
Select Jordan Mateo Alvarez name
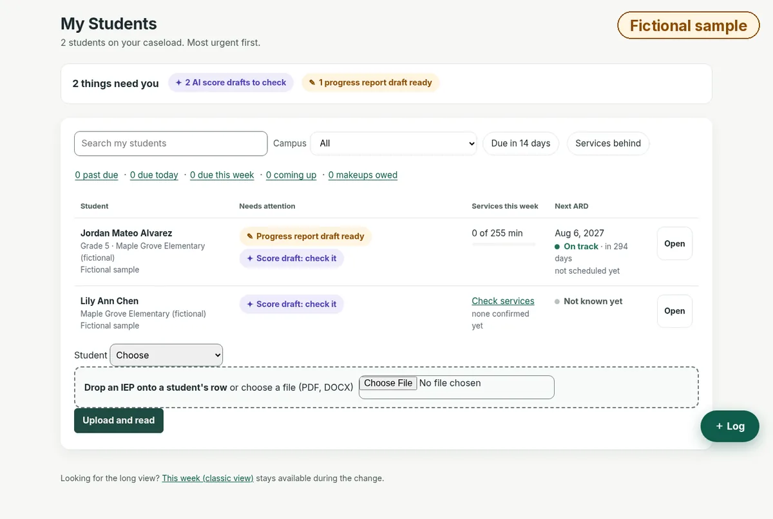126,233
